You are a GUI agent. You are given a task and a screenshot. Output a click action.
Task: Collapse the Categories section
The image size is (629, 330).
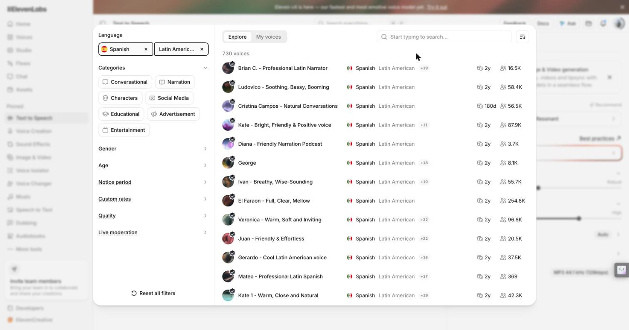point(205,68)
